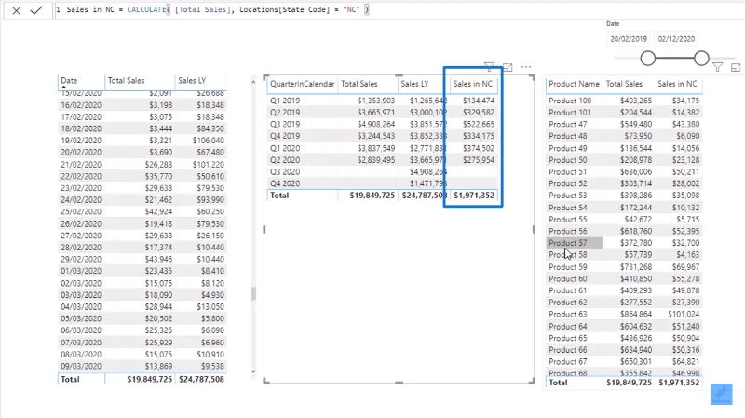Screen dimensions: 745x418
Task: Sort product table by Total Sales header
Action: (x=624, y=84)
